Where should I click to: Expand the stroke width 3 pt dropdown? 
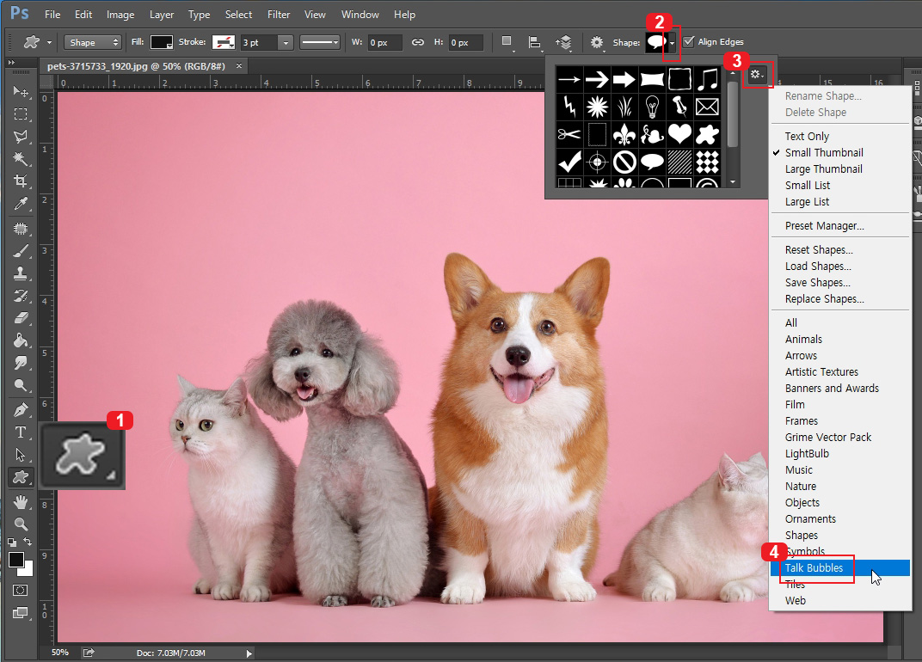coord(286,42)
